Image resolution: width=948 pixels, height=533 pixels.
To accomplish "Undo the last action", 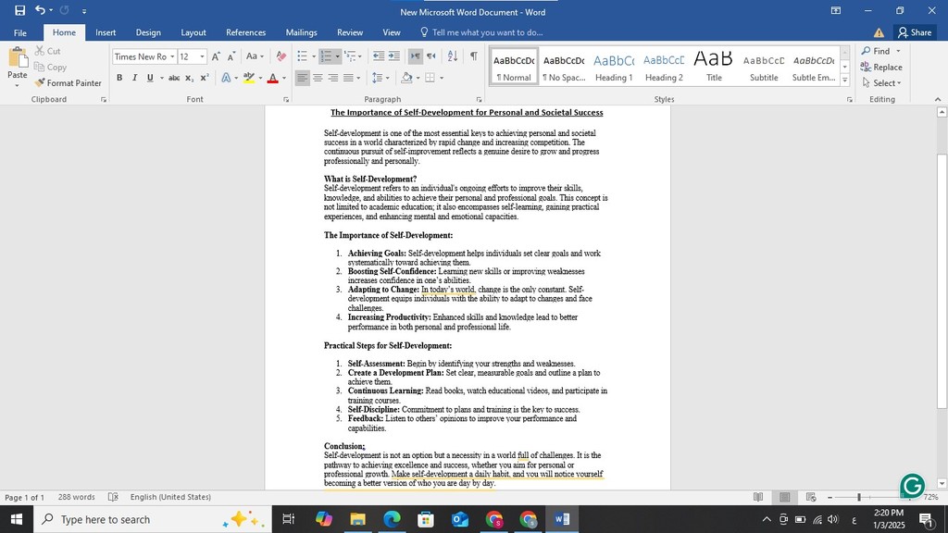I will (x=40, y=10).
